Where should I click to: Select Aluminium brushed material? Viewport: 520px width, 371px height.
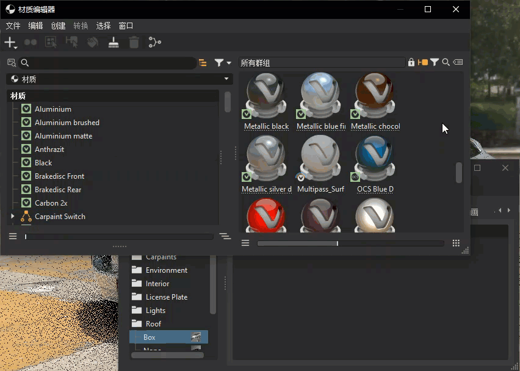tap(67, 122)
